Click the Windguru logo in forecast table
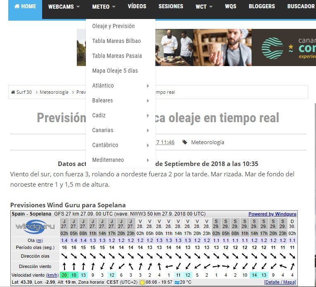Viewport: 316px width, 287px height. pyautogui.click(x=32, y=227)
